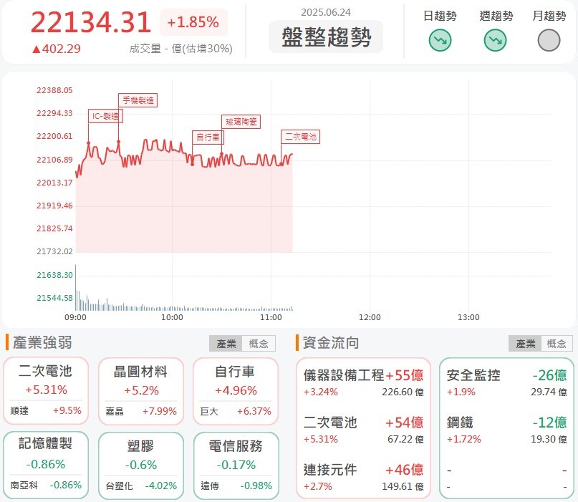The width and height of the screenshot is (578, 502).
Task: Click the IC-製造 chart annotation label
Action: [x=105, y=116]
